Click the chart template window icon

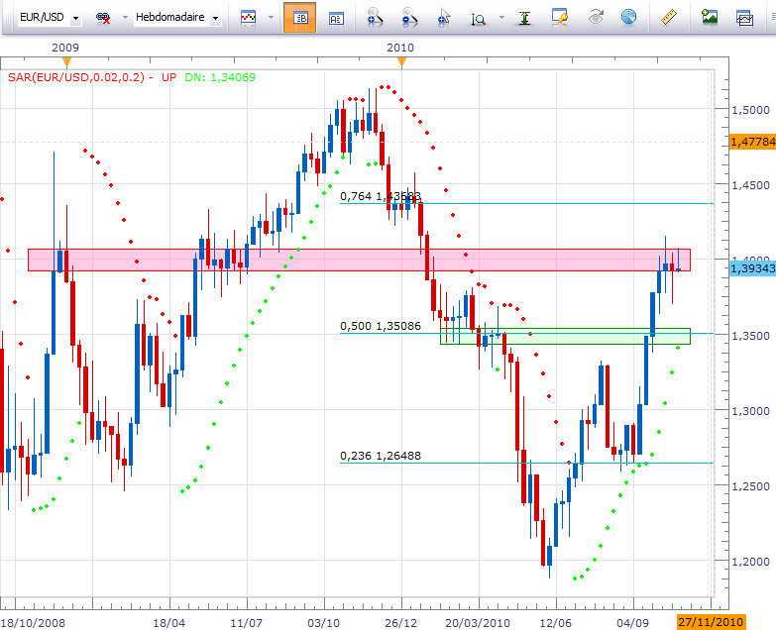tap(745, 18)
